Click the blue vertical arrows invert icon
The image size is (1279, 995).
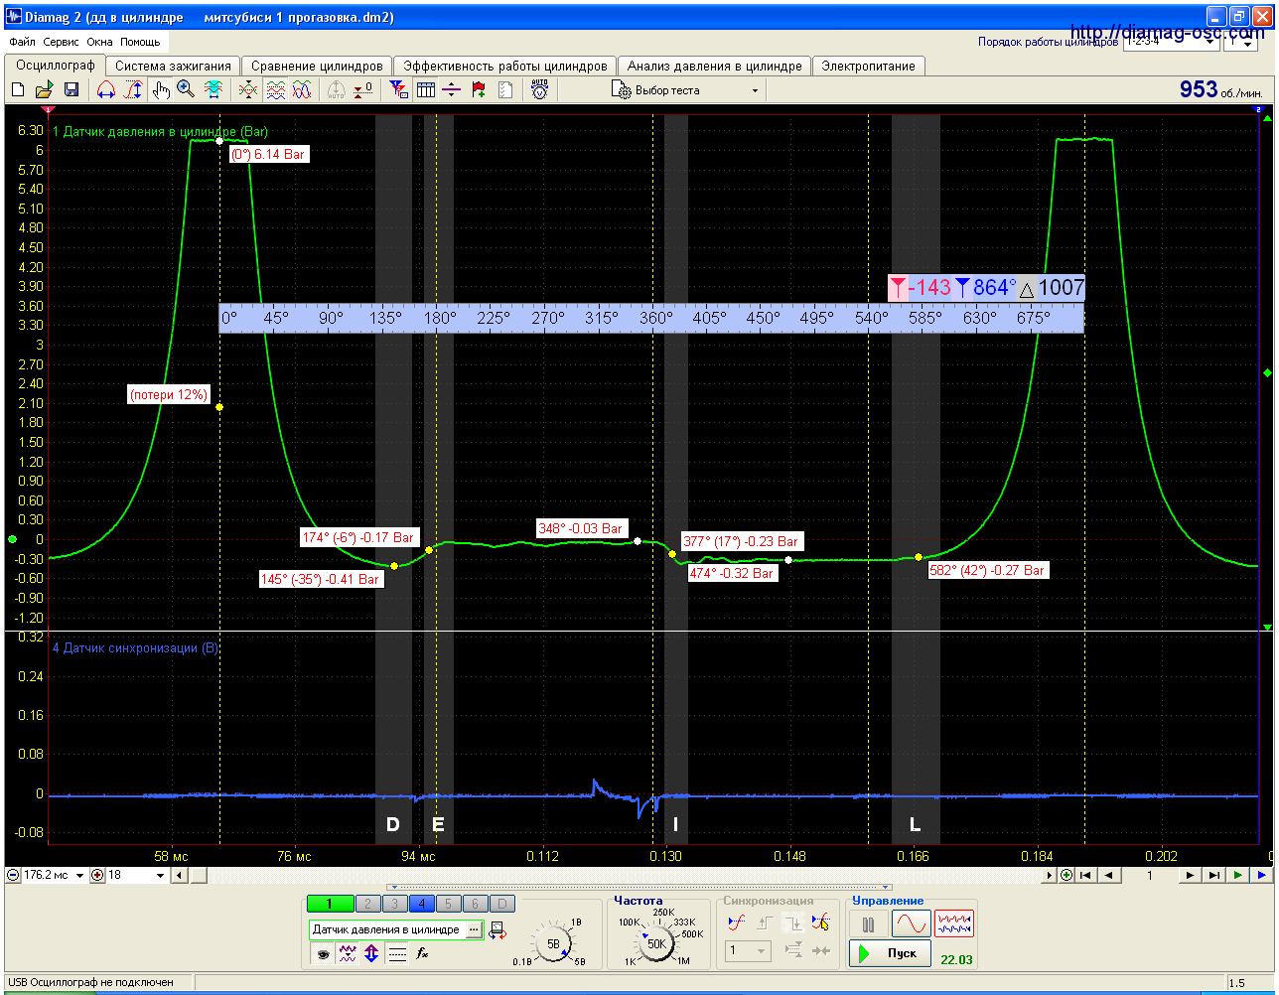coord(371,953)
